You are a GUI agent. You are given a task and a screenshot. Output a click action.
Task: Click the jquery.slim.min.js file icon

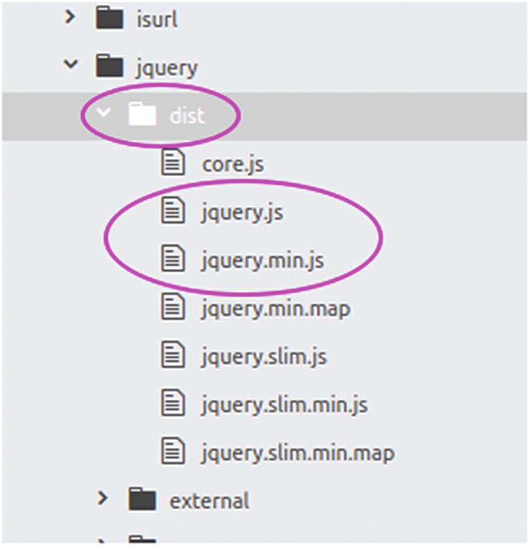tap(173, 403)
